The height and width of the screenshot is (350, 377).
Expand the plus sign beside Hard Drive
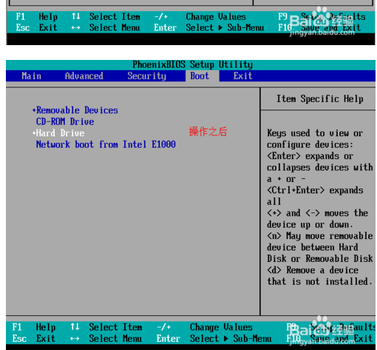coord(34,133)
